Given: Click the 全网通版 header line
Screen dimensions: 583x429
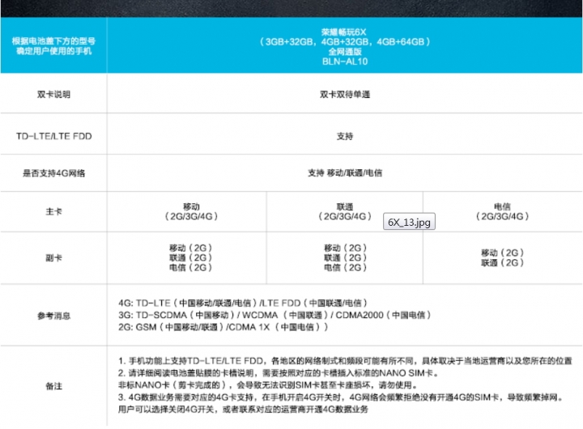Looking at the screenshot, I should (345, 52).
